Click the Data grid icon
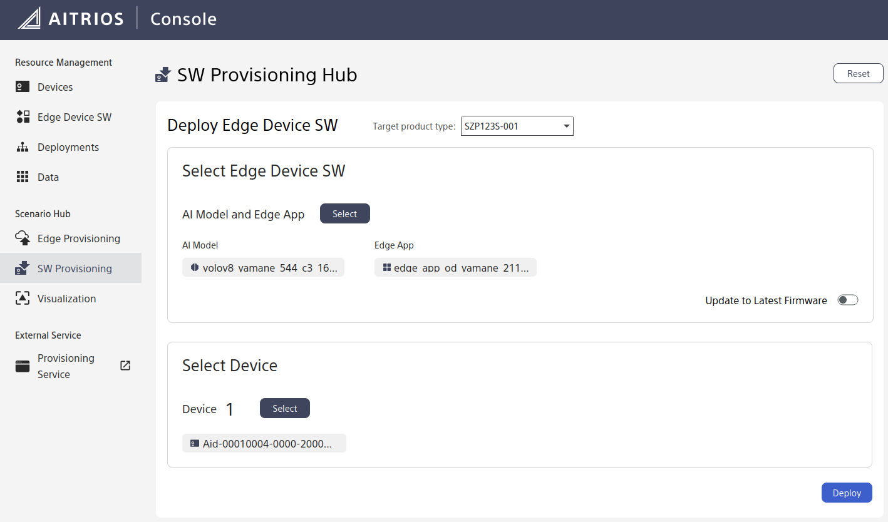Screen dimensions: 888x522 23,177
